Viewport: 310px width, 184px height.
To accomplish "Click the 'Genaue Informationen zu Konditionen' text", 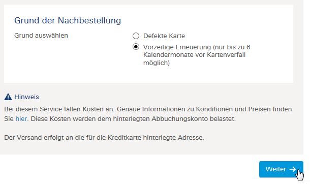I will (x=175, y=109).
